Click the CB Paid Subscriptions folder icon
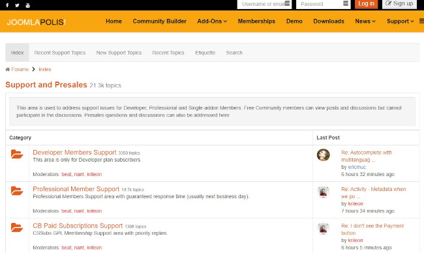This screenshot has height=253, width=424. [17, 228]
